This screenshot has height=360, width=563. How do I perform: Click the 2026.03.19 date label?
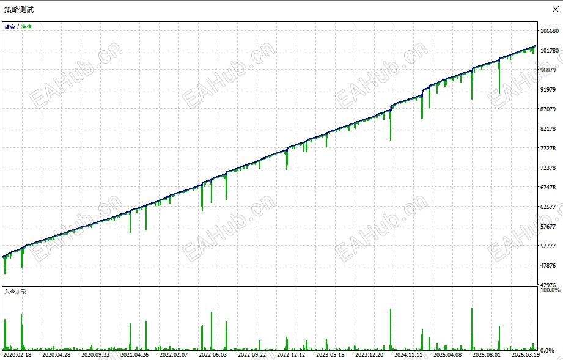[526, 355]
